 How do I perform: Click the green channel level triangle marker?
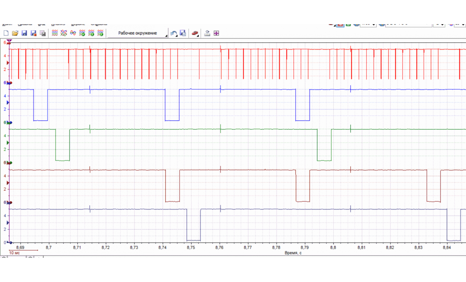point(8,143)
